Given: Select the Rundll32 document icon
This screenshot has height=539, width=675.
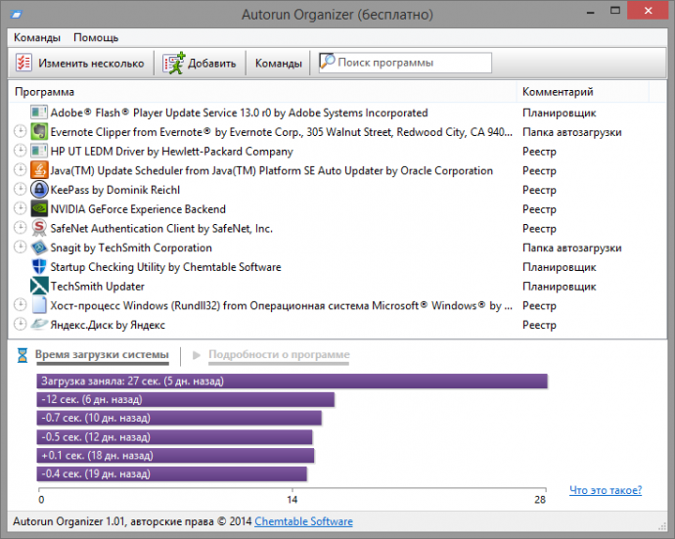Looking at the screenshot, I should (x=39, y=305).
